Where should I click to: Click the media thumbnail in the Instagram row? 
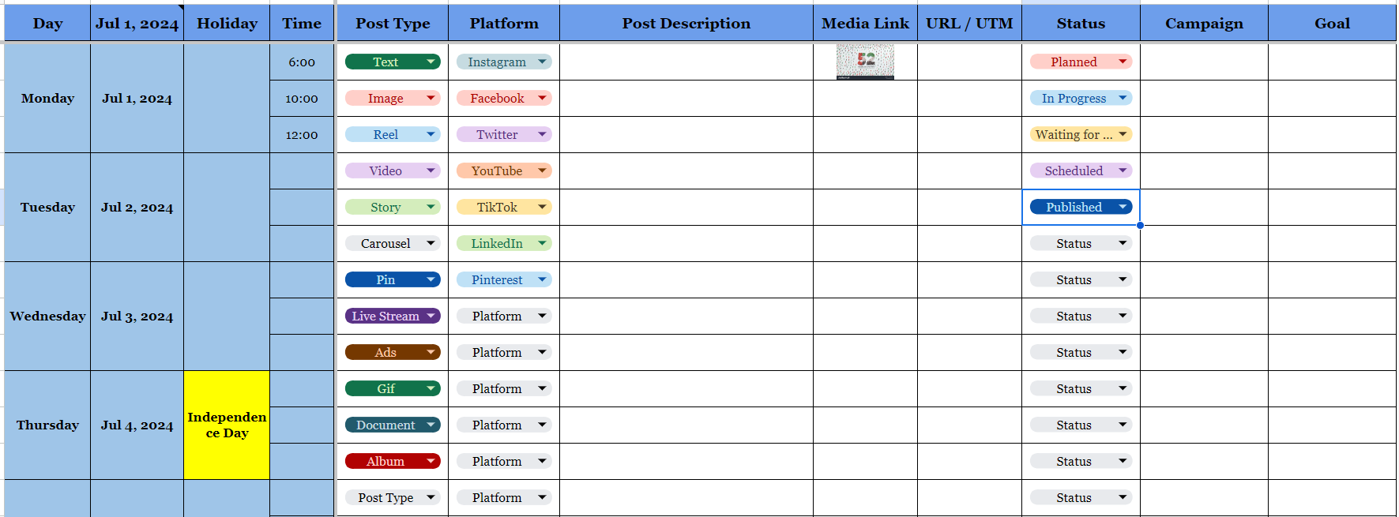[865, 61]
